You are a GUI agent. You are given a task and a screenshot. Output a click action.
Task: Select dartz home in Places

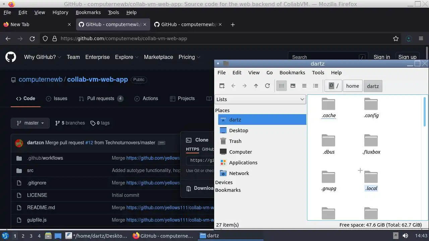(x=262, y=119)
